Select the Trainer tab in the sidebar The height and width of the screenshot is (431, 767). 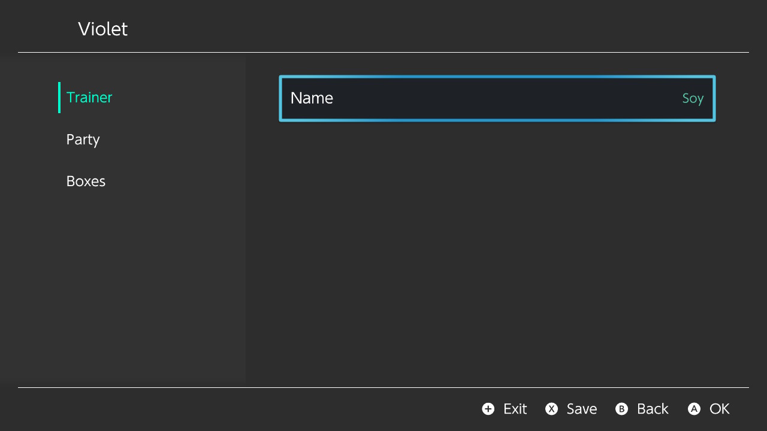[x=89, y=98]
